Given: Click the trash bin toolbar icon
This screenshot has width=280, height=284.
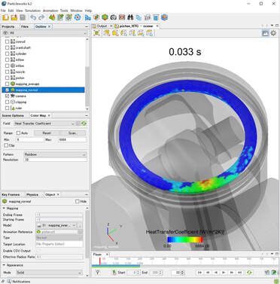Looking at the screenshot, I should point(156,17).
